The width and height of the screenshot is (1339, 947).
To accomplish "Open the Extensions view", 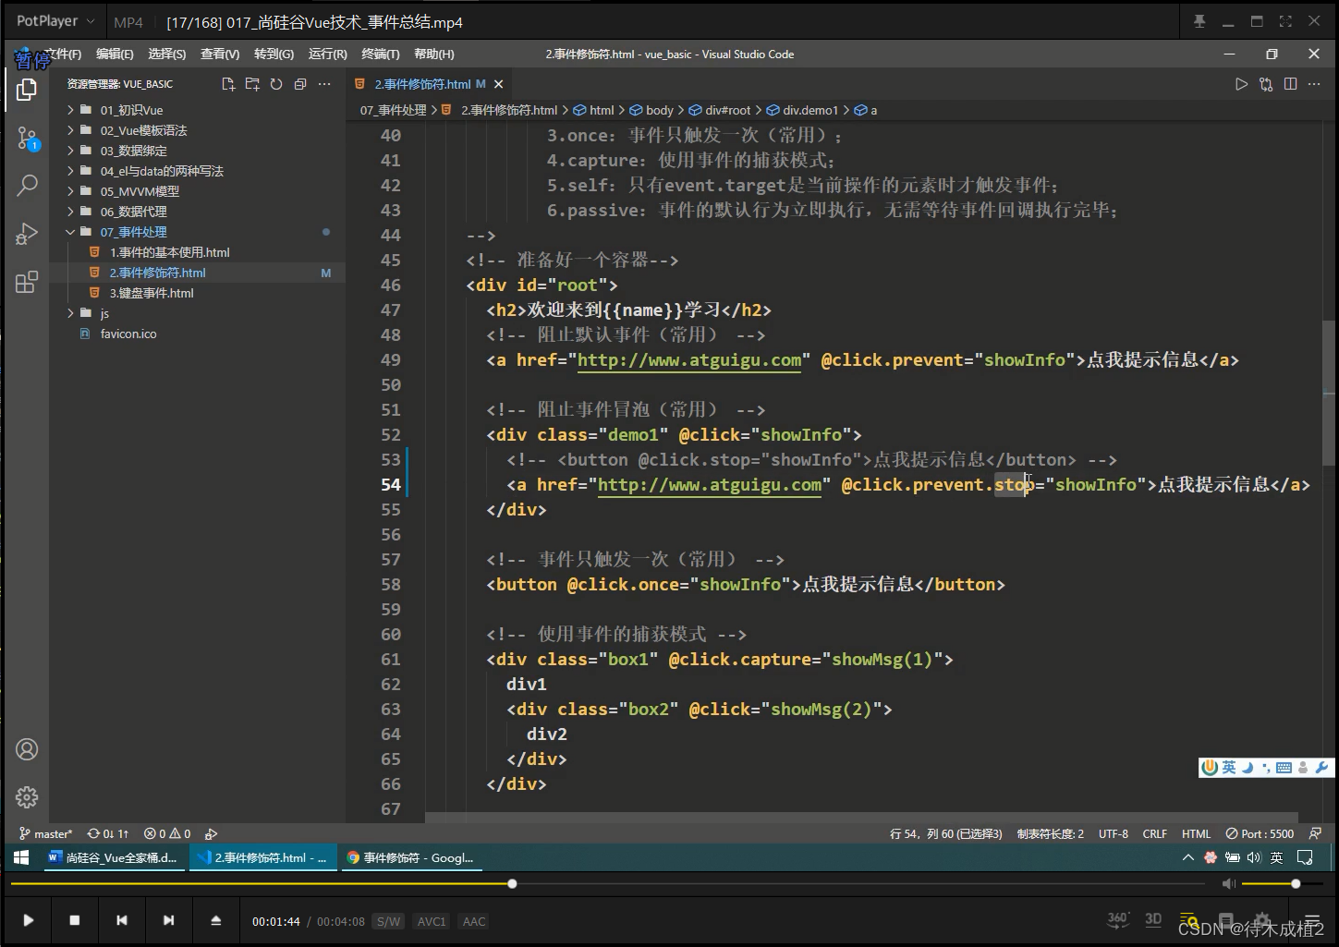I will (x=27, y=282).
